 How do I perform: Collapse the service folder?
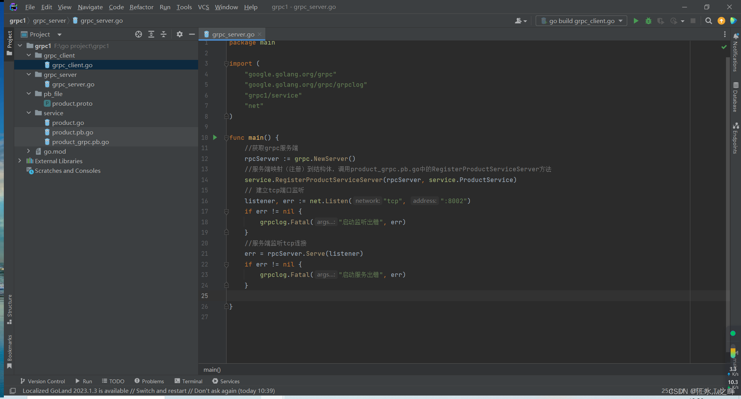click(29, 113)
